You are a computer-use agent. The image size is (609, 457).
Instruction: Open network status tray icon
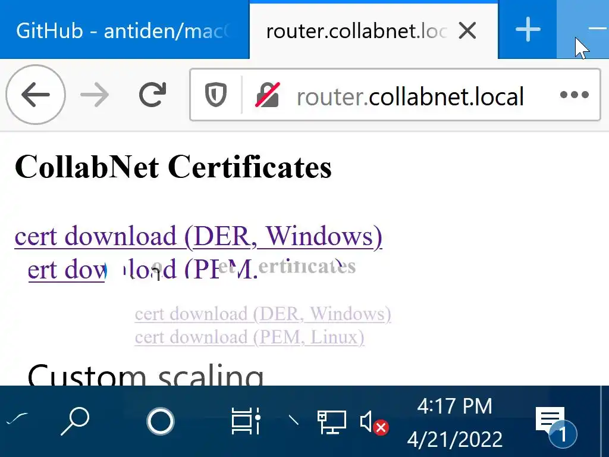331,422
